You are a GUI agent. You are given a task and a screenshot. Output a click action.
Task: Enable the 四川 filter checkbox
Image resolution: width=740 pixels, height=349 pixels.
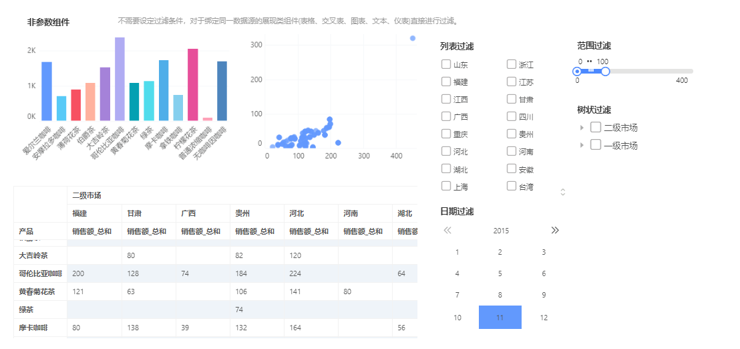(x=512, y=116)
